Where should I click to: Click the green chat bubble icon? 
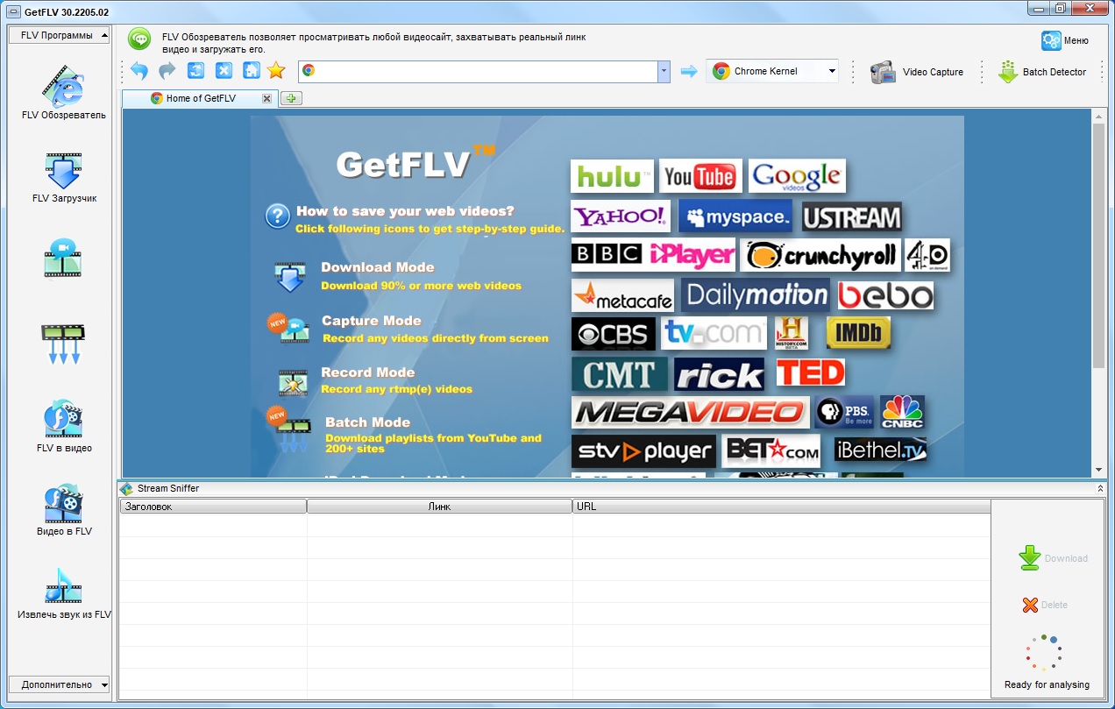click(139, 39)
